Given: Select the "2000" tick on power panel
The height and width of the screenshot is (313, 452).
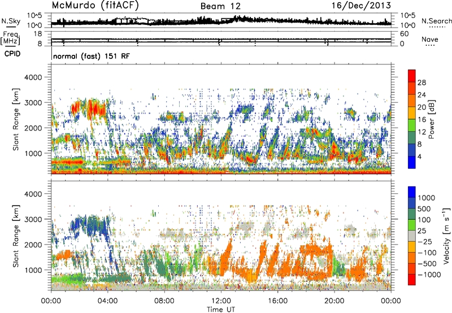Looking at the screenshot, I should [x=33, y=128].
